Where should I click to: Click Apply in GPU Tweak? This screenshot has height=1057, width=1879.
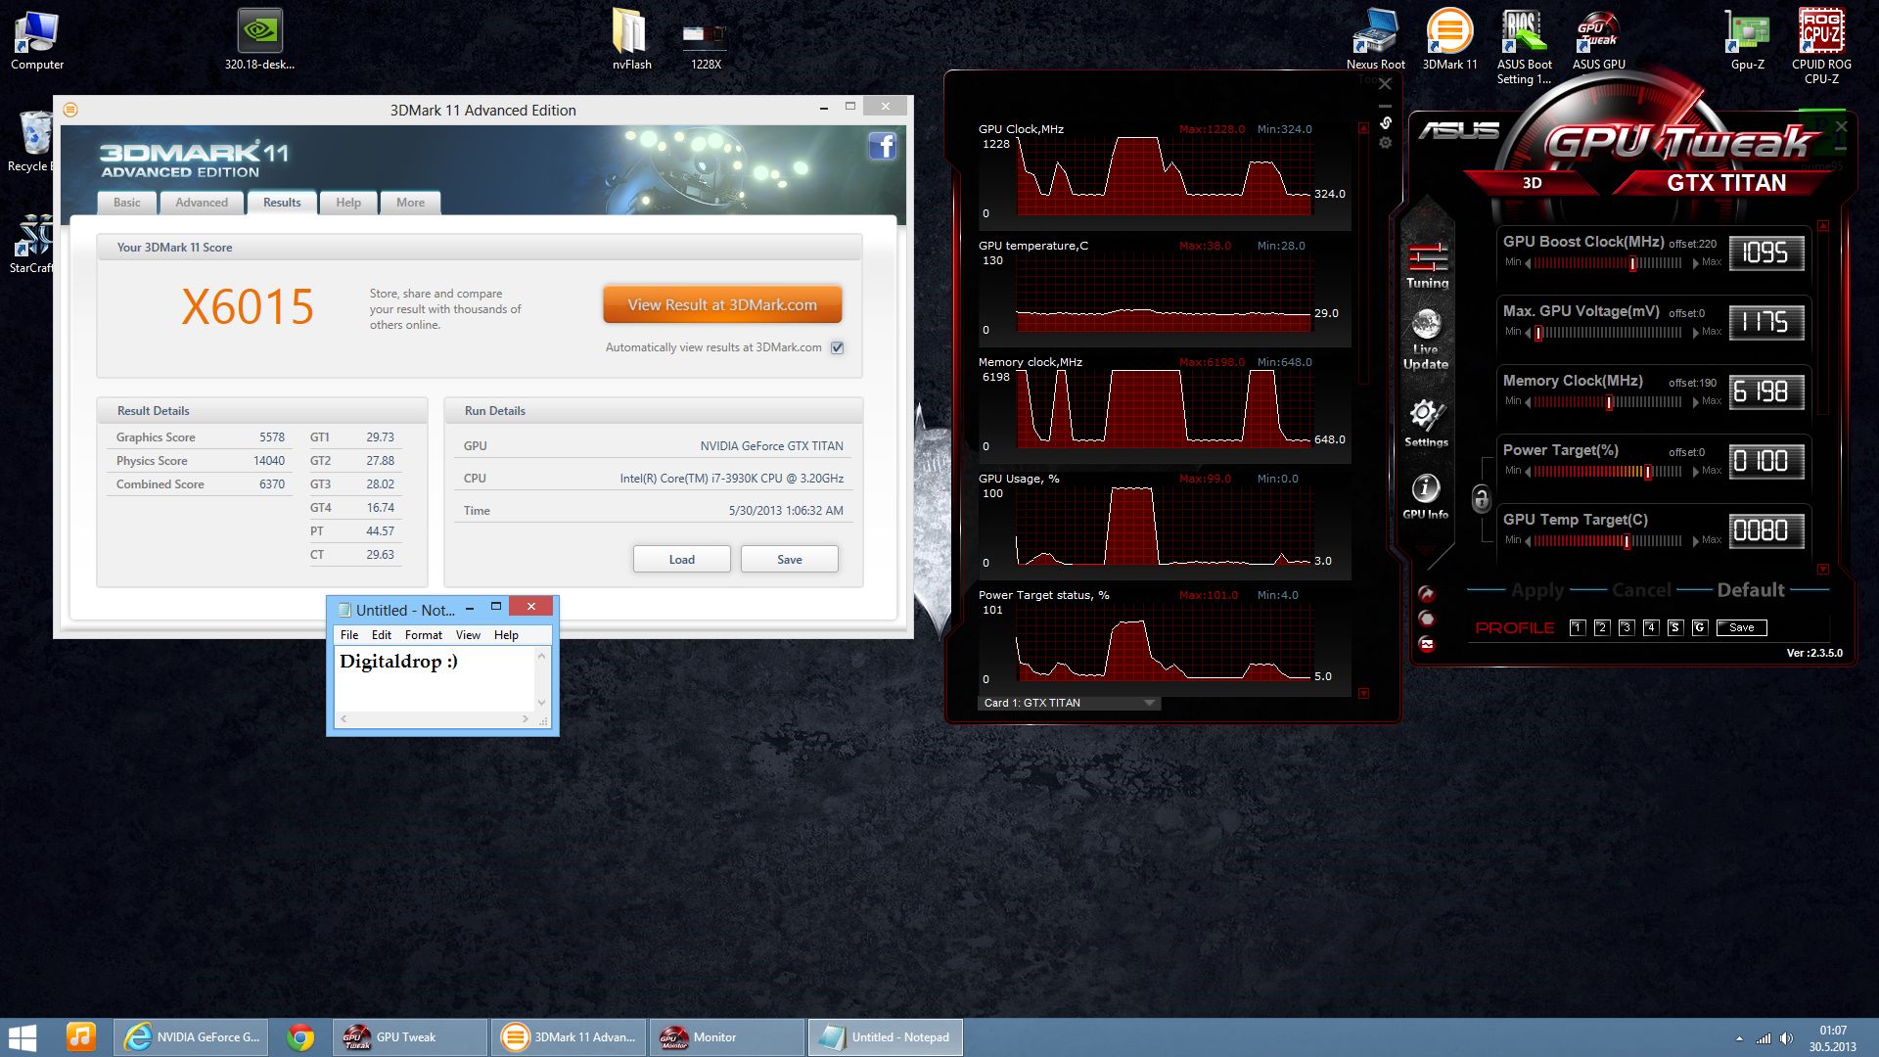[1537, 590]
